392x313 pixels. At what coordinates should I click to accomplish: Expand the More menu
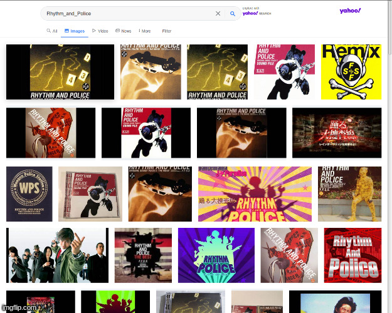[x=144, y=31]
